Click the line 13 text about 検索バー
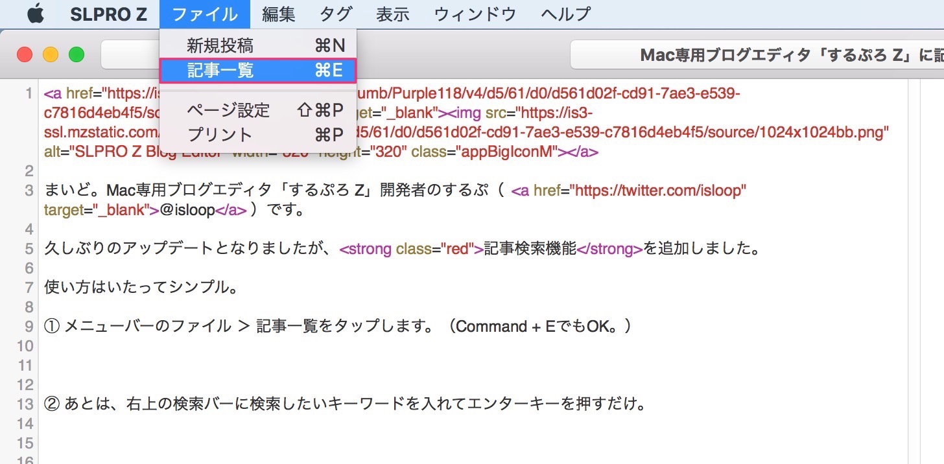This screenshot has width=944, height=464. [x=346, y=404]
